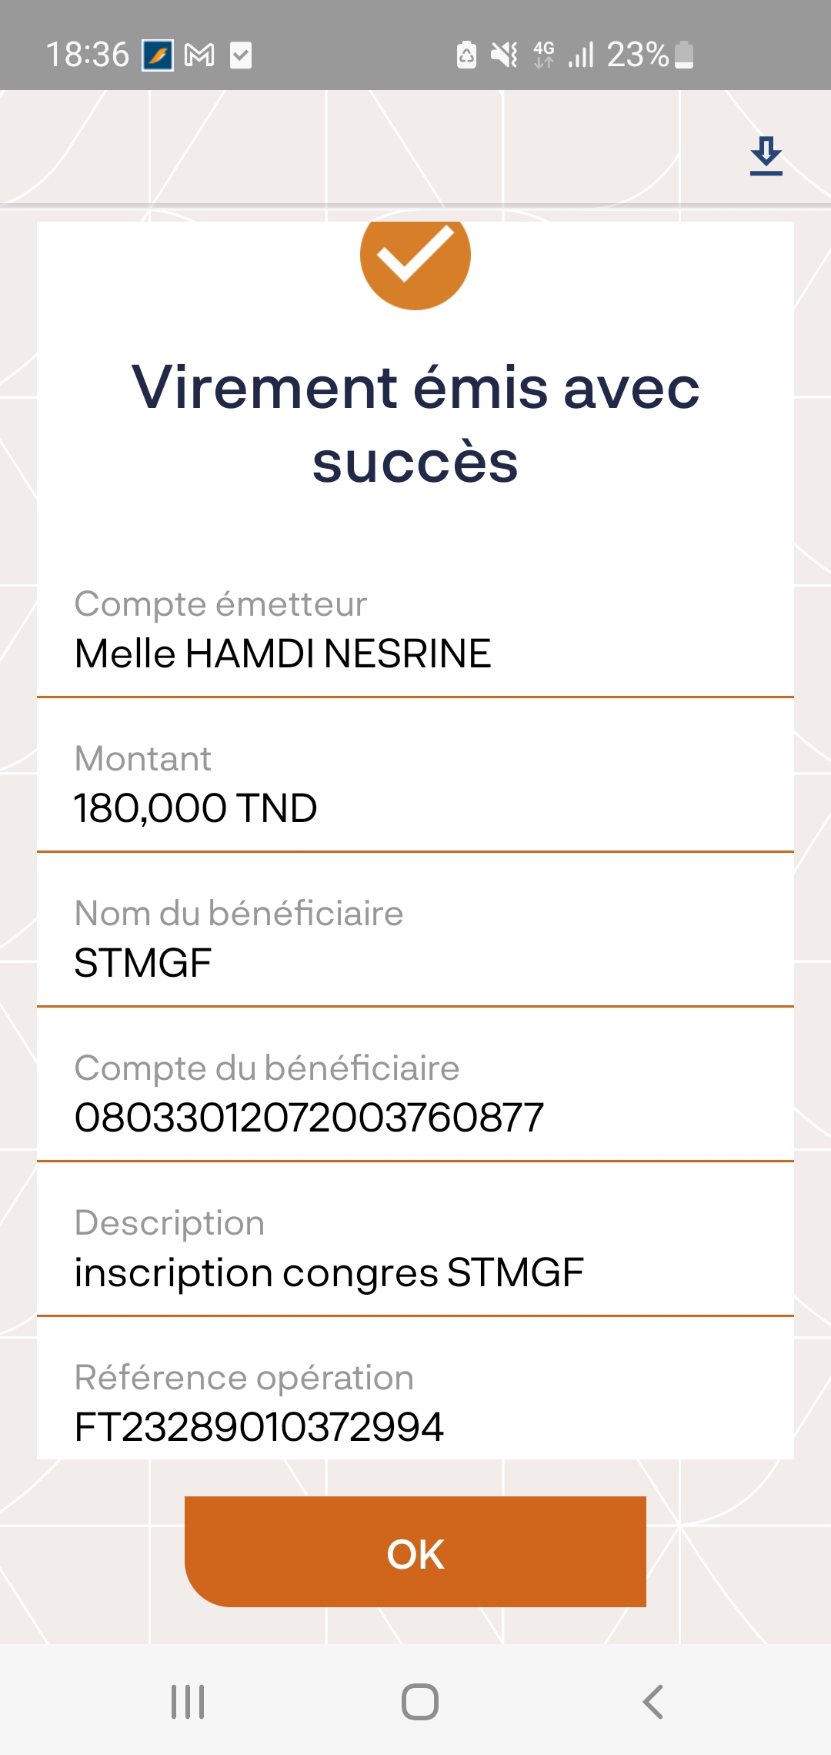Tap the description inscription congres STMGF
Screen dimensions: 831x1755
pos(329,1272)
